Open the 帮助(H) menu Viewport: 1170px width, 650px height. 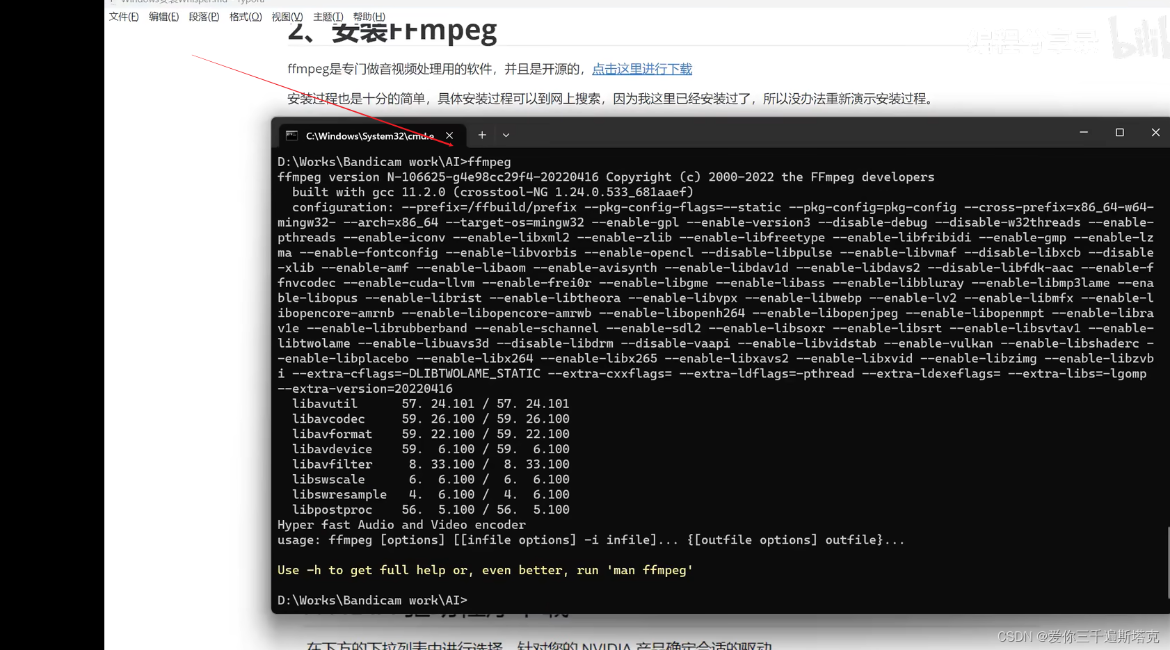coord(369,17)
